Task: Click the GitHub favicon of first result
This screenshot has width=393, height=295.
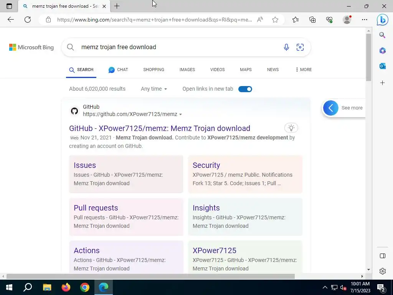Action: 74,111
